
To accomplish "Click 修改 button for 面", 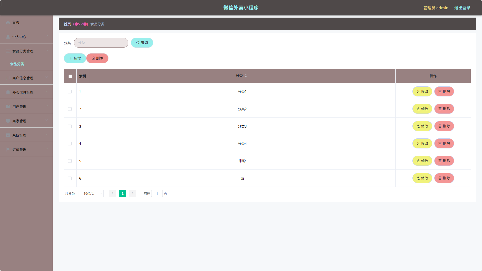I will coord(422,178).
